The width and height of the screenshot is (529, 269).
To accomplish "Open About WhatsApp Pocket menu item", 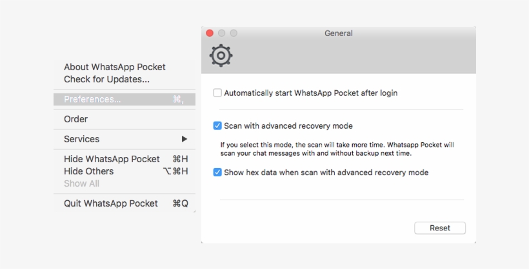I will 125,67.
